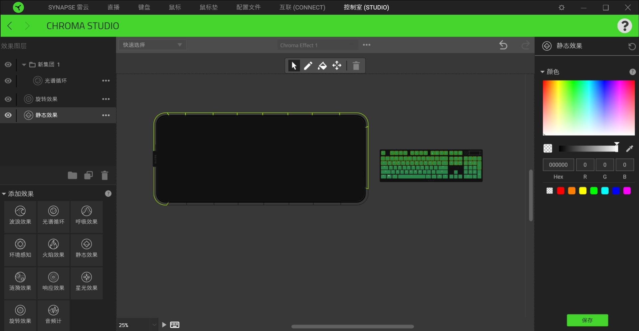Select the move tool
The image size is (639, 331).
coord(337,66)
